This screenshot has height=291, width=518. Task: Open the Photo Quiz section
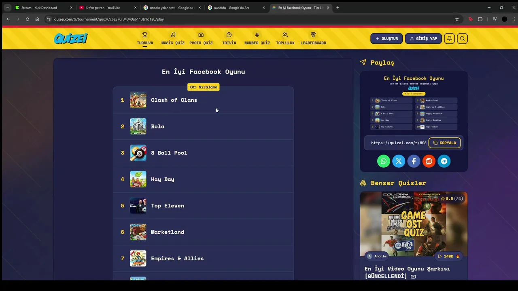click(201, 38)
